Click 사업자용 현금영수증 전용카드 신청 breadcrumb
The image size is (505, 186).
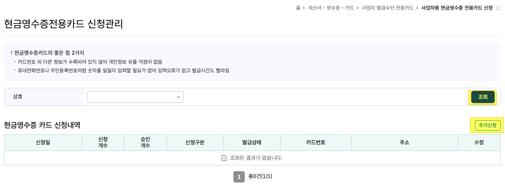pyautogui.click(x=457, y=8)
